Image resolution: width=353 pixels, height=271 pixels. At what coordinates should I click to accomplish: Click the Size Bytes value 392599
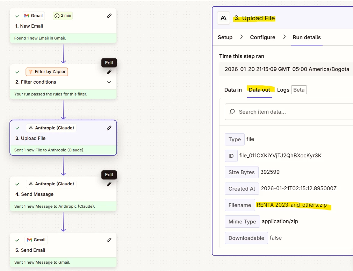tap(270, 172)
